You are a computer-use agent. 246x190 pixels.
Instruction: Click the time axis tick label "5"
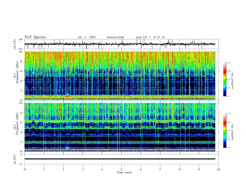point(121,170)
